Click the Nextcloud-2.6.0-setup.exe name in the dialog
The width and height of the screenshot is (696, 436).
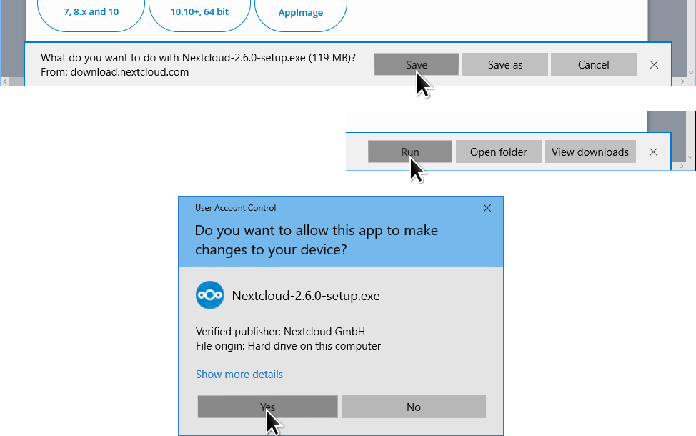tap(306, 296)
